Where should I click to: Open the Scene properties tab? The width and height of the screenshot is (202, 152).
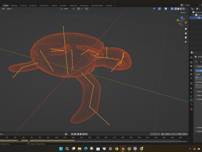(191, 74)
